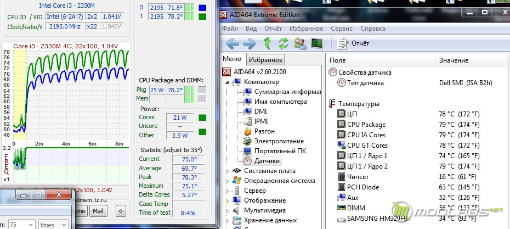This screenshot has width=510, height=229.
Task: Click the Current statistic value 75.0°
Action: (x=188, y=159)
